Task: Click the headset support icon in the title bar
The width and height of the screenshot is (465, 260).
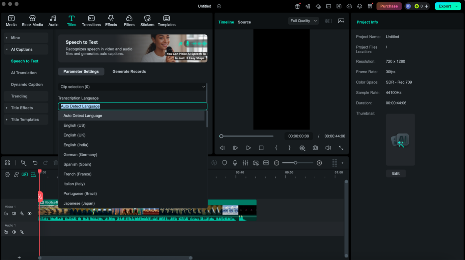Action: tap(359, 6)
